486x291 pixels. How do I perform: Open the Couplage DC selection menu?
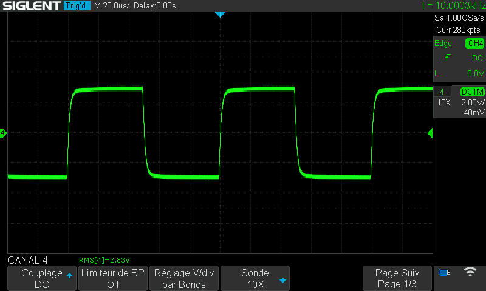42,278
